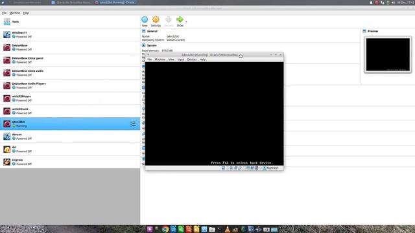
Task: Click the tinycore penguin icon
Action: point(7,162)
